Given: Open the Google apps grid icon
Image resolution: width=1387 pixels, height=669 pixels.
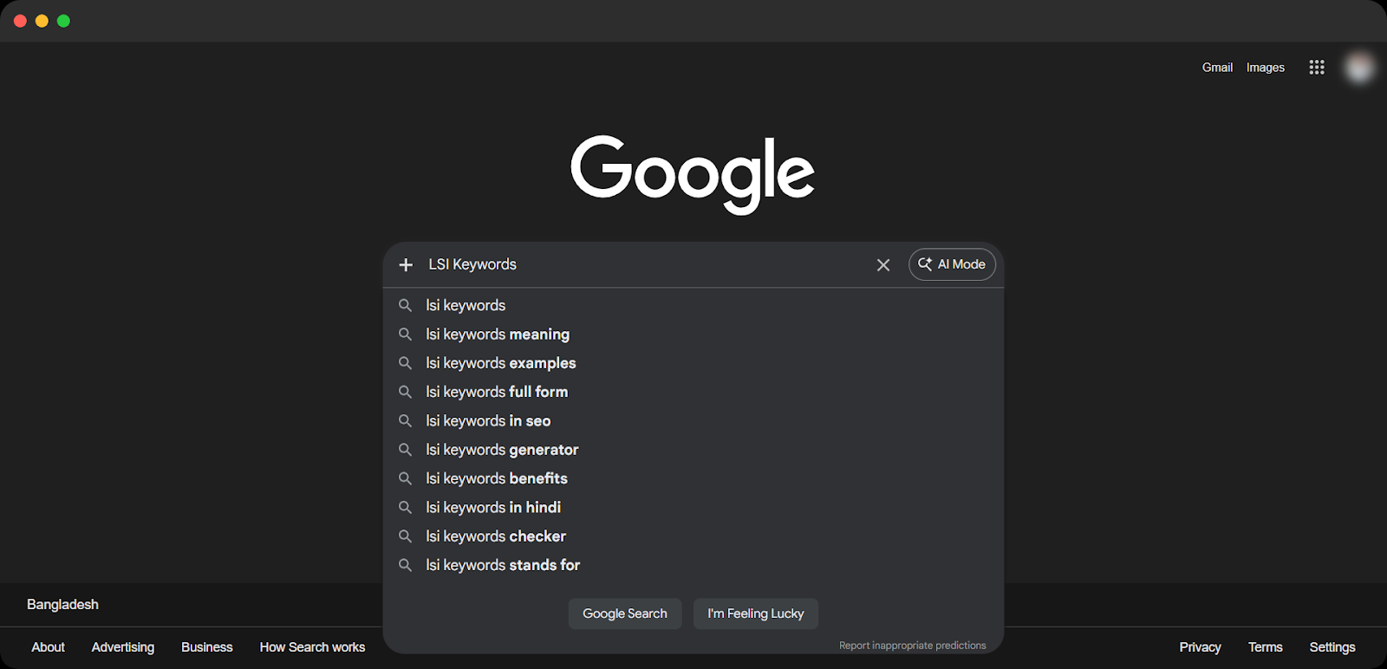Looking at the screenshot, I should 1317,68.
